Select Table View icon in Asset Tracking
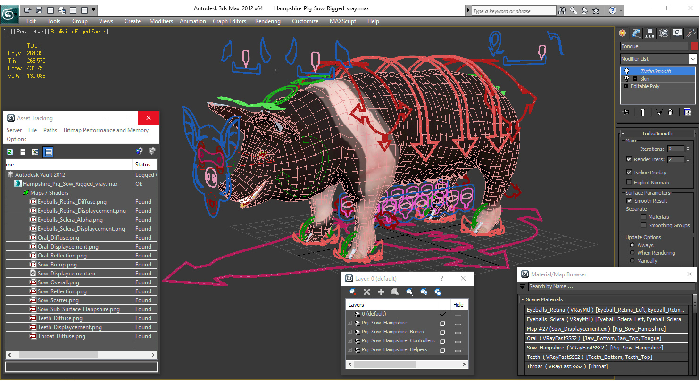Image resolution: width=699 pixels, height=382 pixels. (48, 151)
